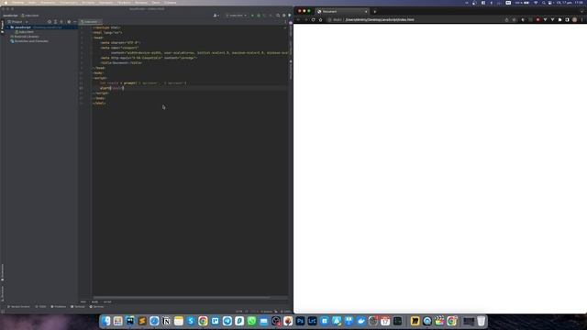Fold the head tag block in the editor gutter

[x=94, y=38]
